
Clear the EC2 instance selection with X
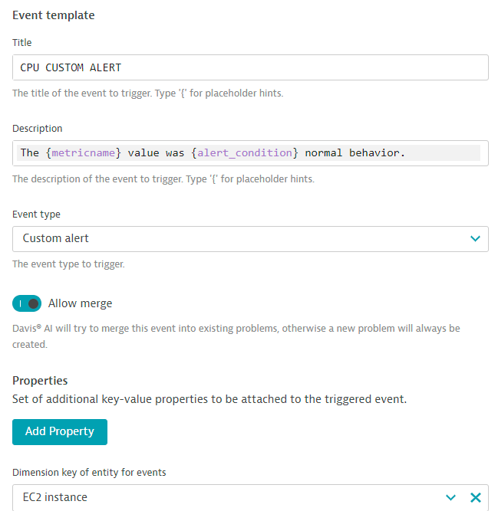[475, 498]
